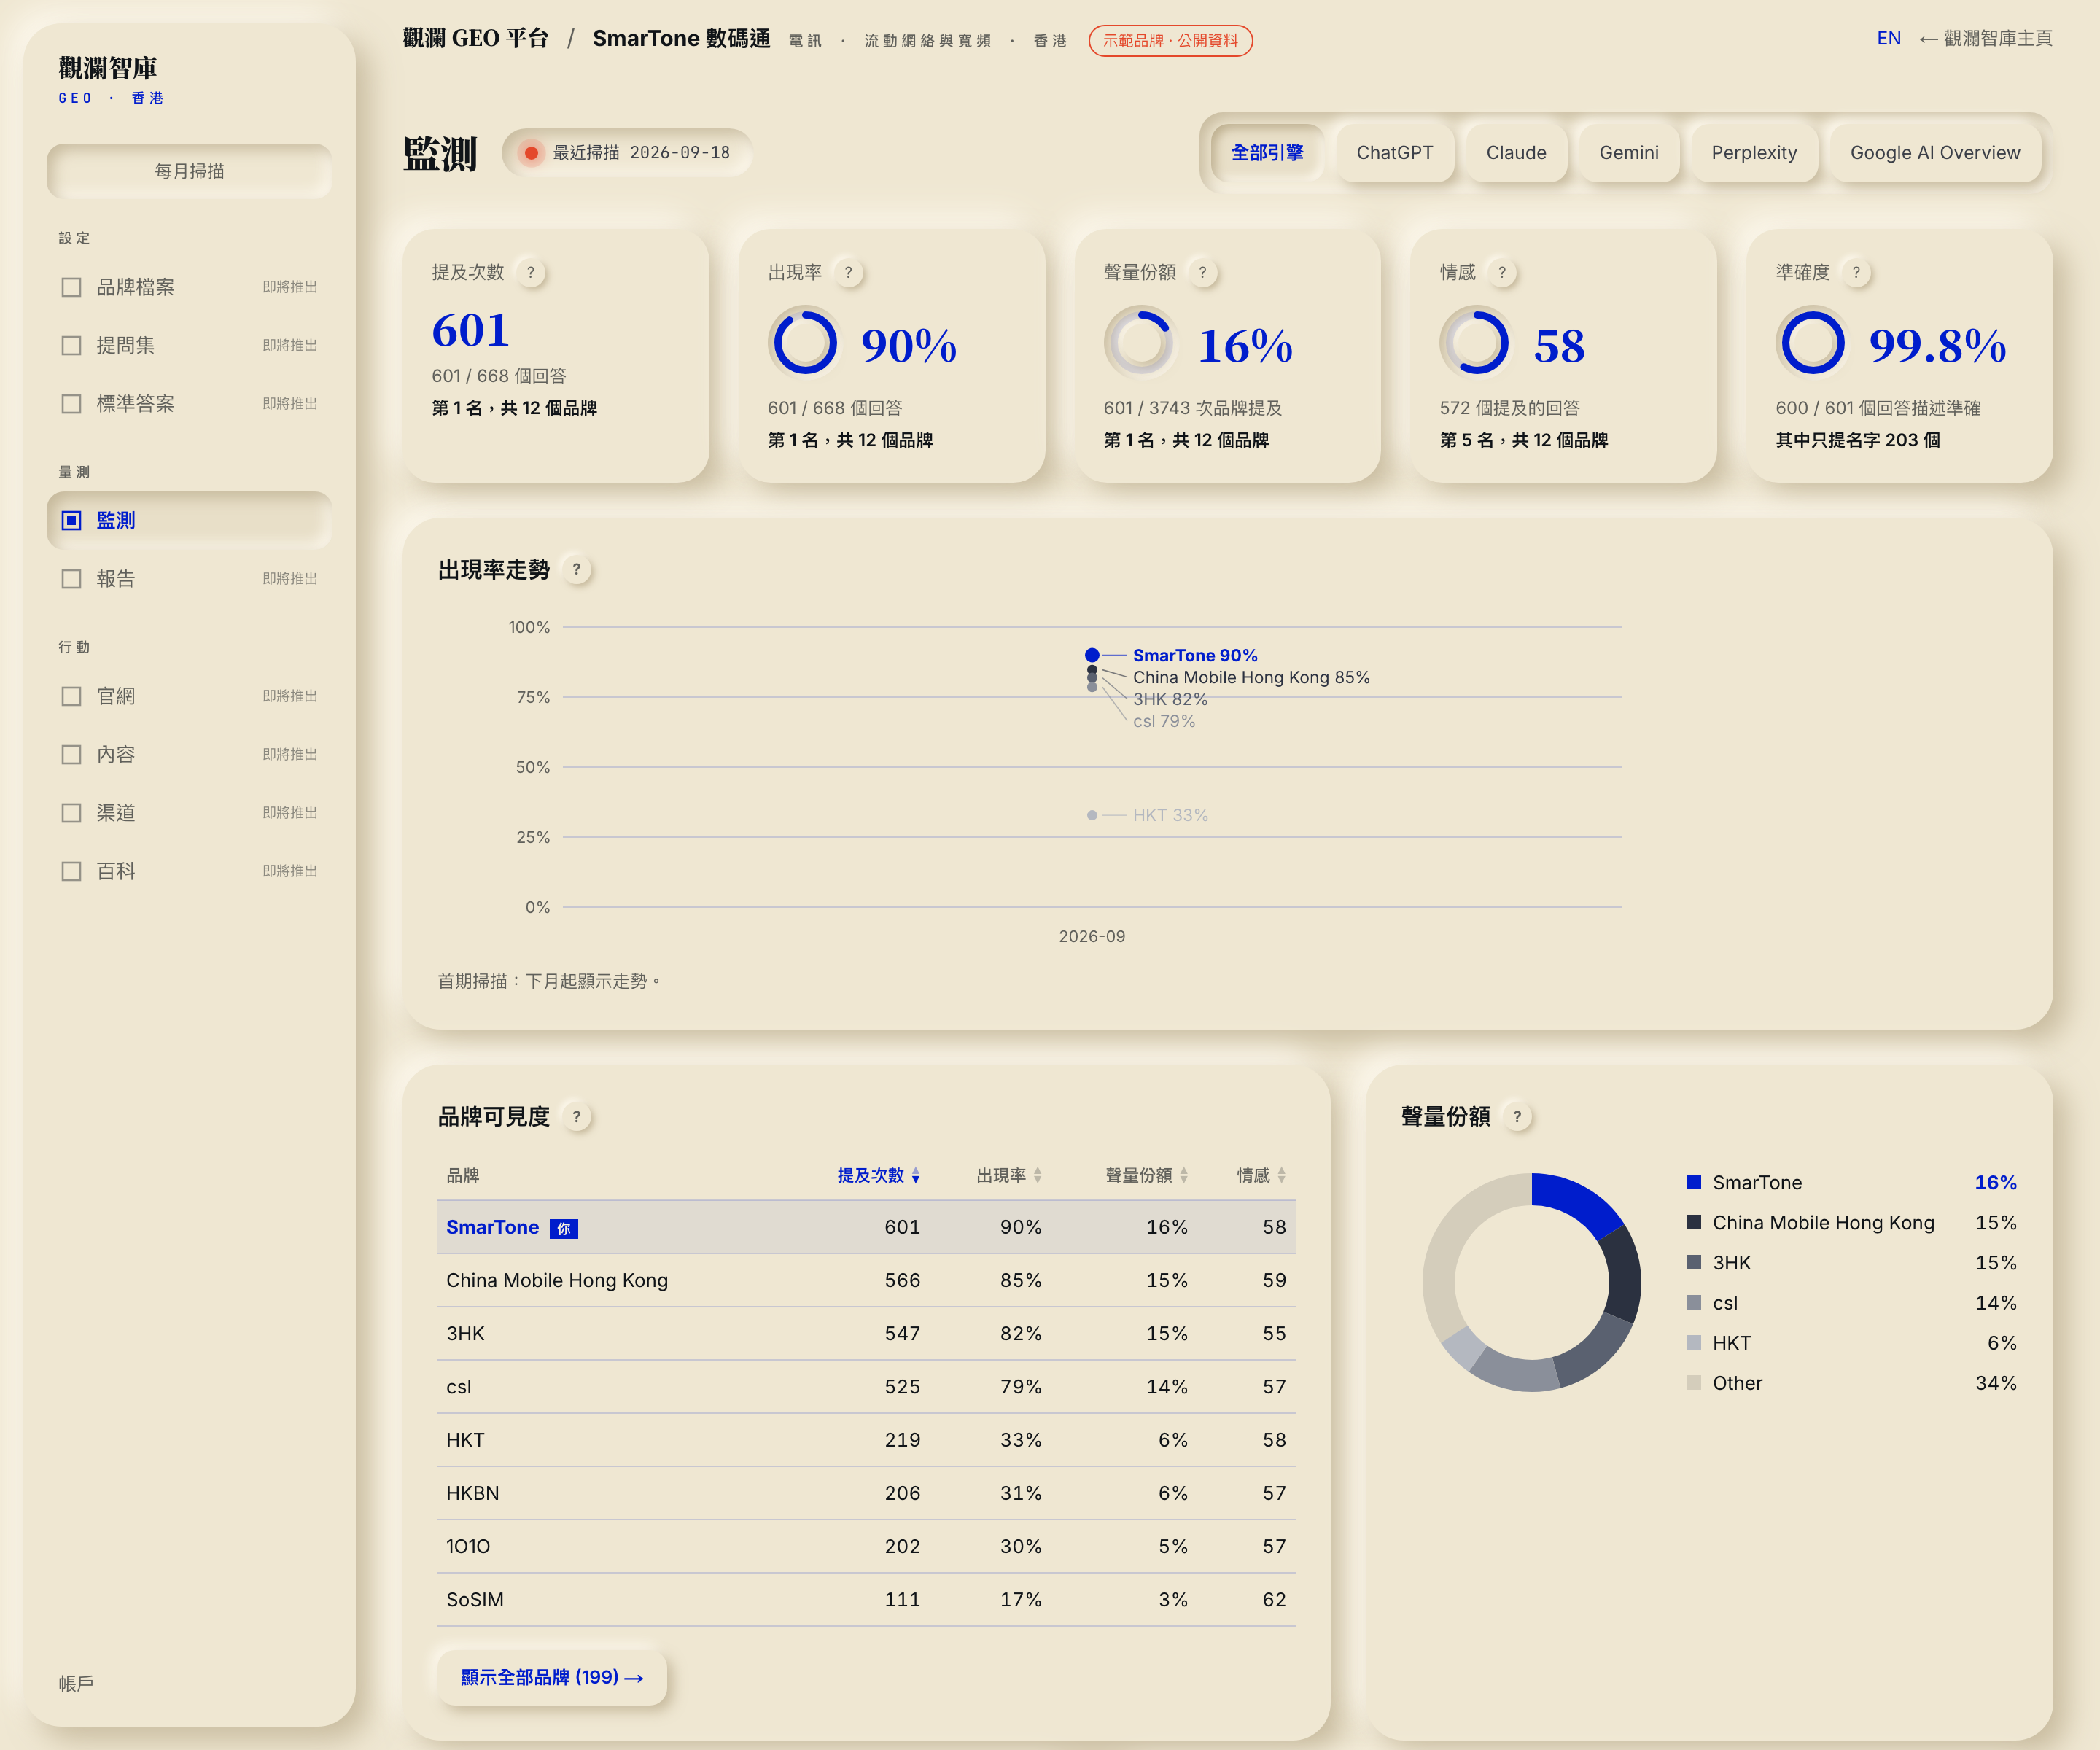The height and width of the screenshot is (1750, 2100).
Task: Open help tooltip for 情感 card
Action: click(1502, 272)
